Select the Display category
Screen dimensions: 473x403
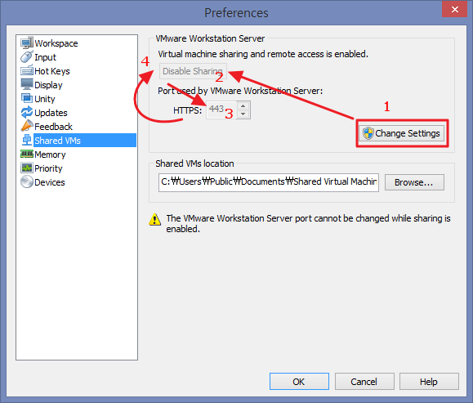[x=48, y=85]
